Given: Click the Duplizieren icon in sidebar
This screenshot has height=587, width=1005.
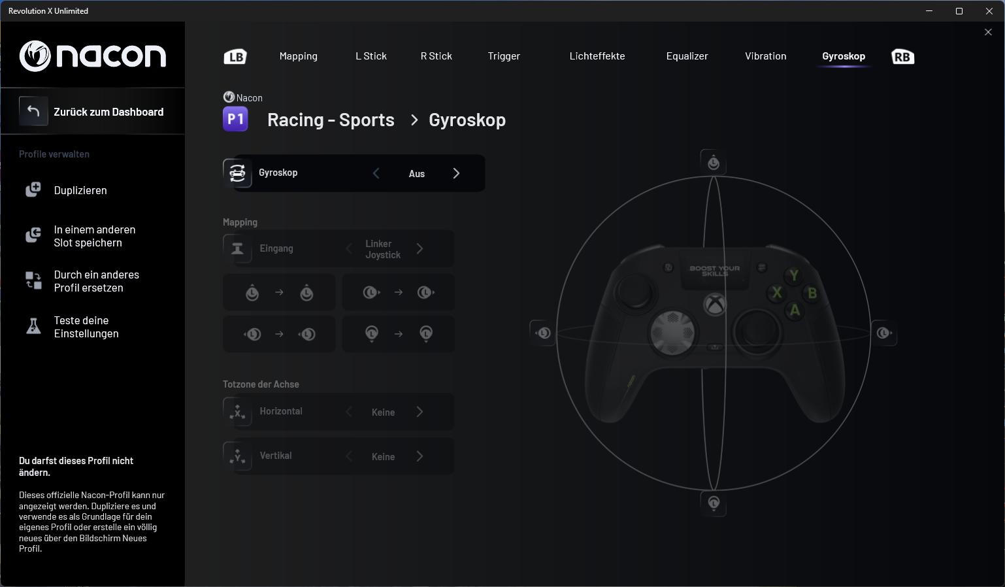Looking at the screenshot, I should [33, 190].
